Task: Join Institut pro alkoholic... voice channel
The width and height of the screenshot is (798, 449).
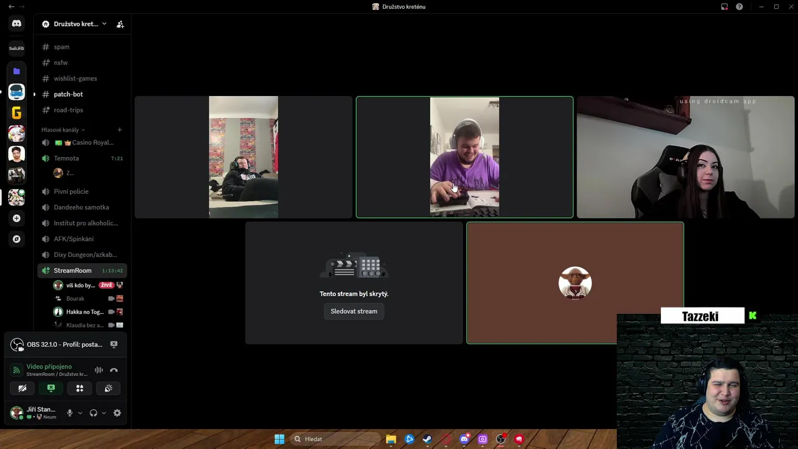Action: pos(82,223)
